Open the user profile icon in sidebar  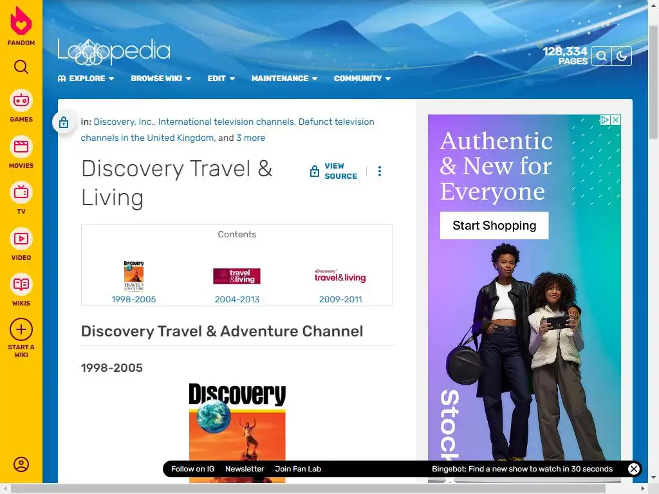(x=21, y=464)
